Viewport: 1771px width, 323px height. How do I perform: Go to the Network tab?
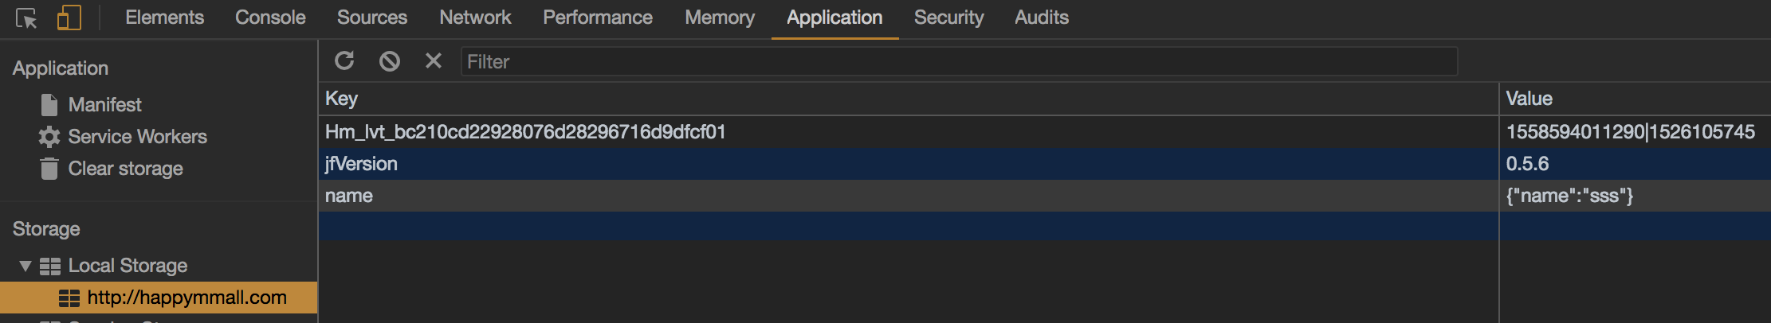[x=475, y=18]
